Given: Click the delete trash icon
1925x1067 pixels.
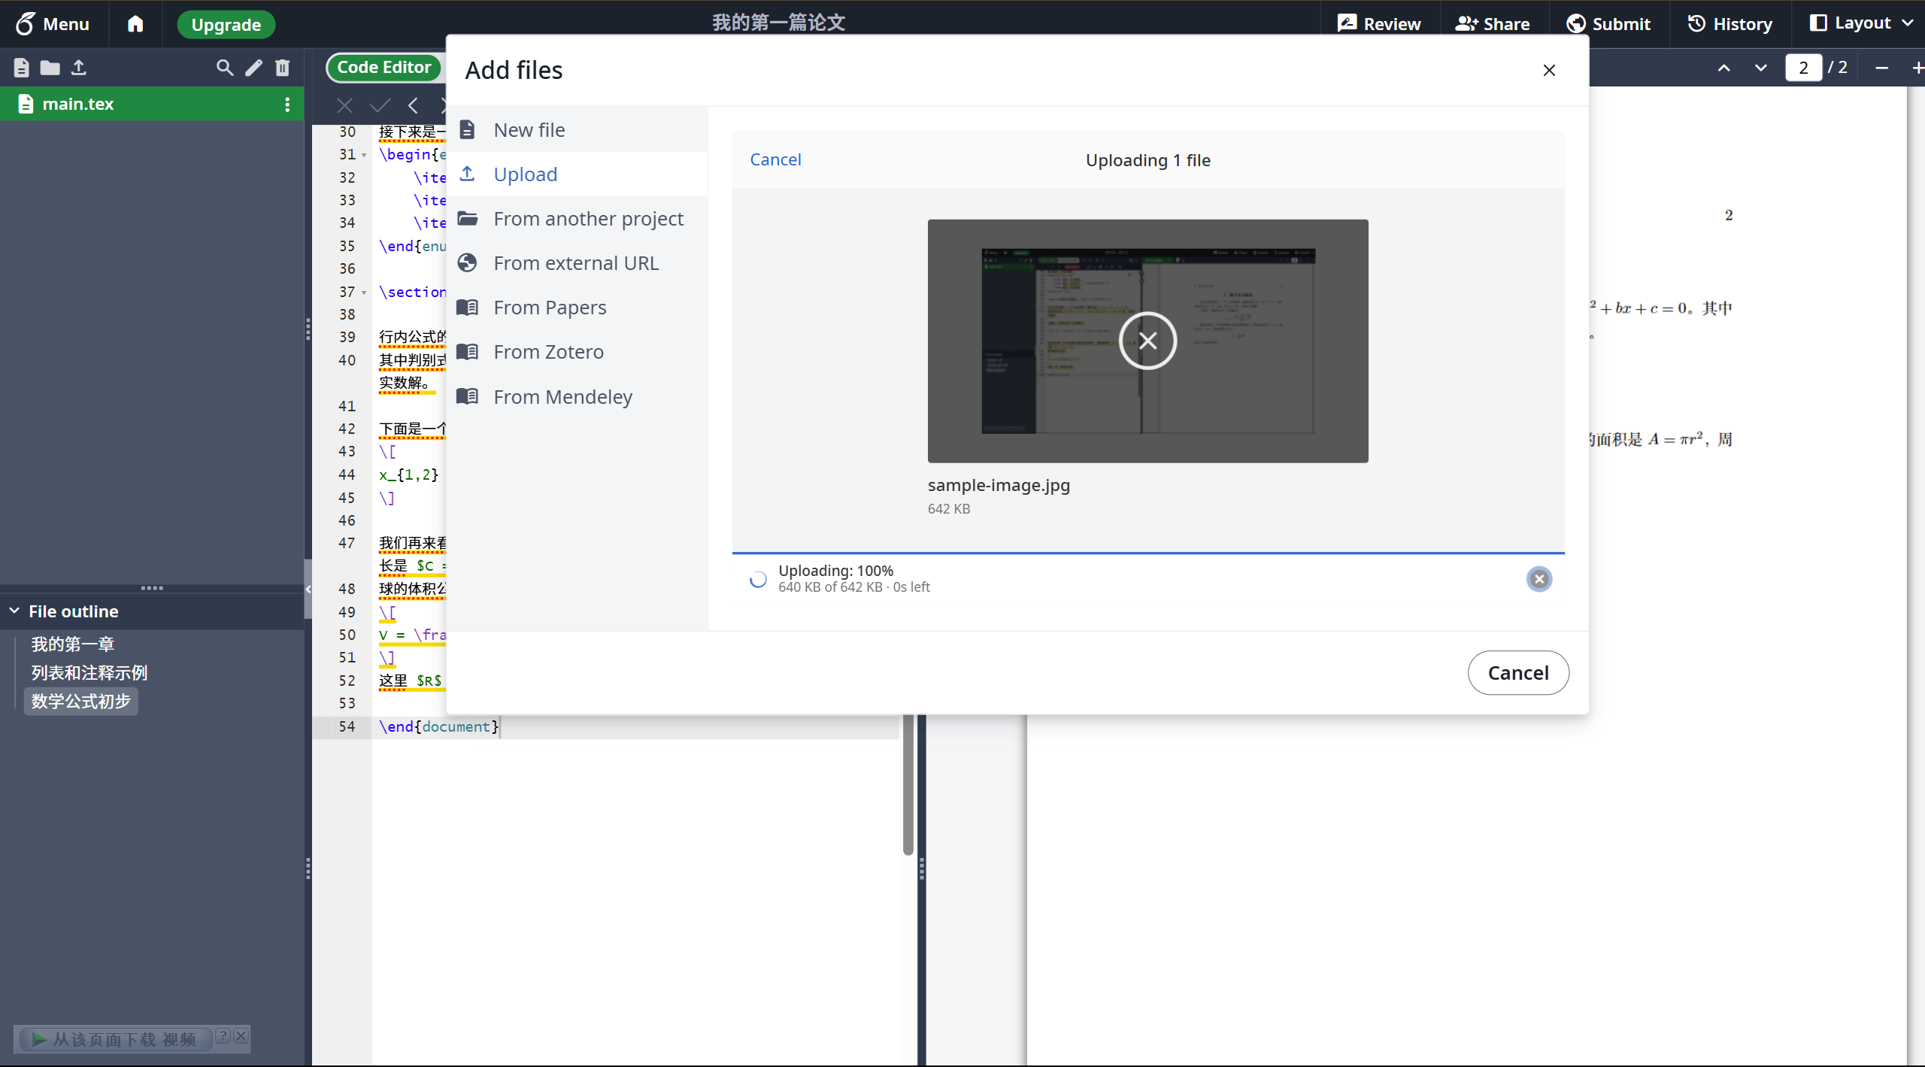Looking at the screenshot, I should click(x=283, y=68).
